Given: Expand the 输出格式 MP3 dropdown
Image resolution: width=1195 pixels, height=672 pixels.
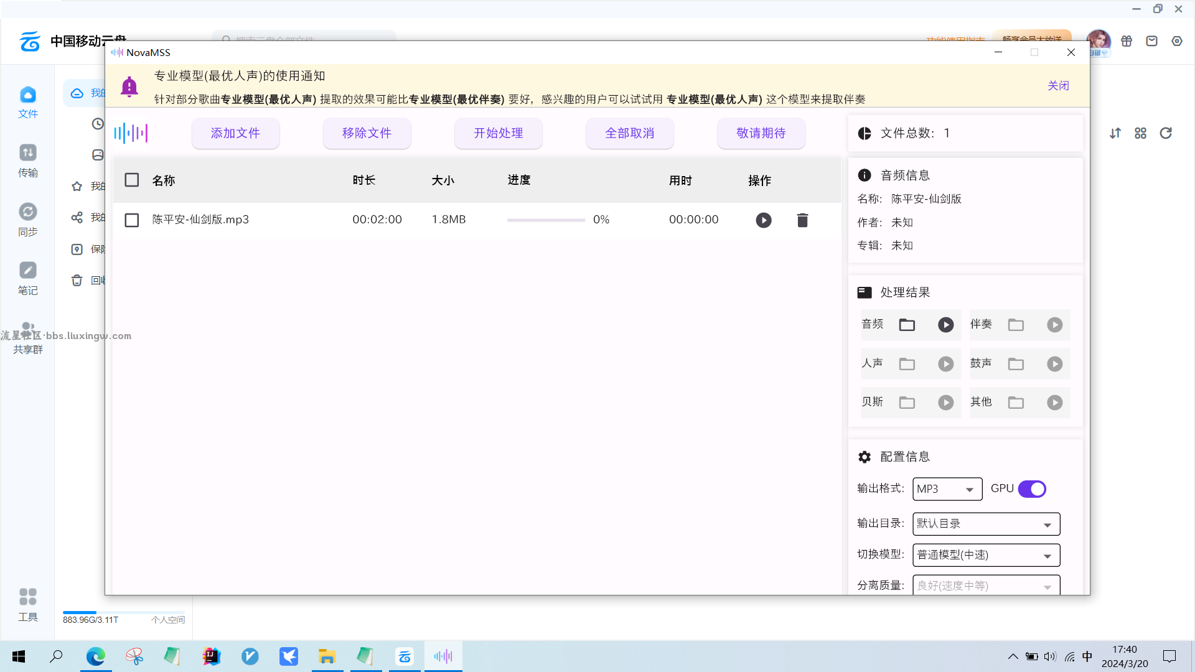Looking at the screenshot, I should (x=947, y=489).
